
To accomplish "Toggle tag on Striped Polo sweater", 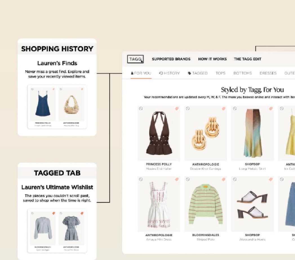I will coord(223,179).
